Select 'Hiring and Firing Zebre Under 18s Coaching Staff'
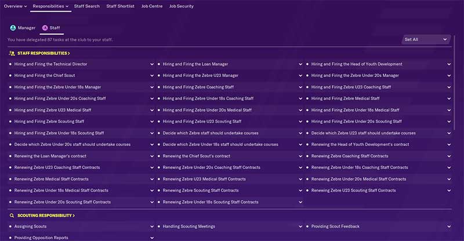The height and width of the screenshot is (241, 464). click(x=208, y=98)
